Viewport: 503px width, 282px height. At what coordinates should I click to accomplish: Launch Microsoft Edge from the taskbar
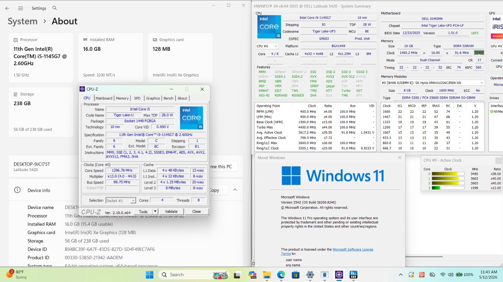(x=281, y=275)
